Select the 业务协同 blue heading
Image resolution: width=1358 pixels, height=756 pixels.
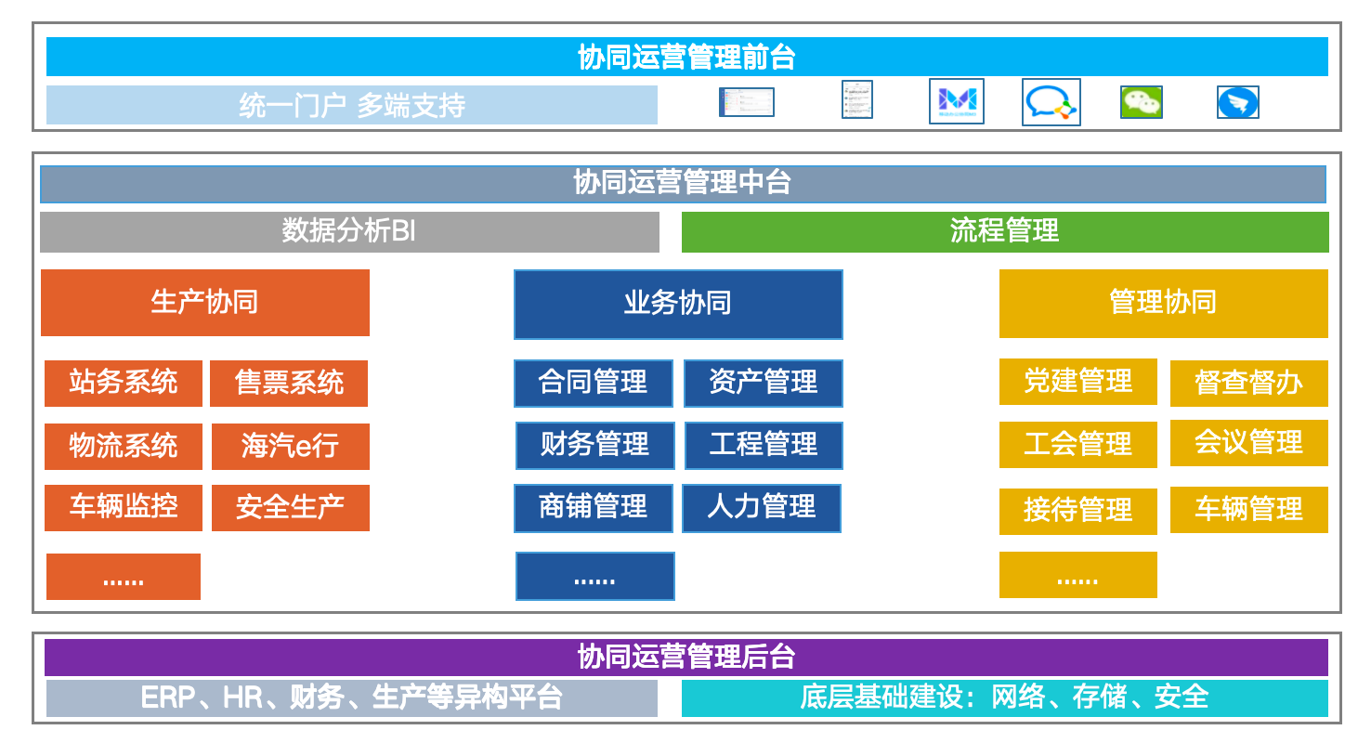(x=678, y=304)
